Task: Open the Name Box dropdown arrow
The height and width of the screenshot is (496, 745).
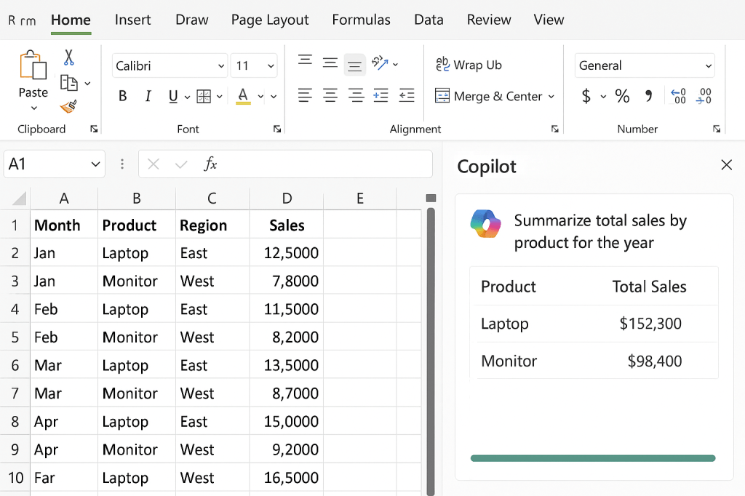Action: coord(95,164)
